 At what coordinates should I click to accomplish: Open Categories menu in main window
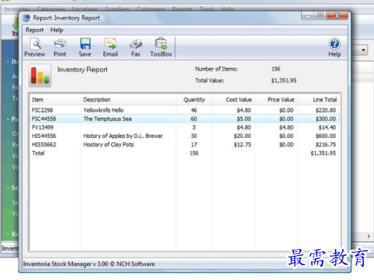point(51,9)
